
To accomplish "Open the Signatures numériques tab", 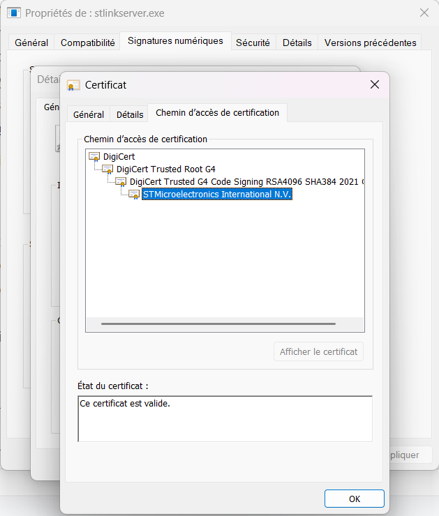I will [x=176, y=41].
